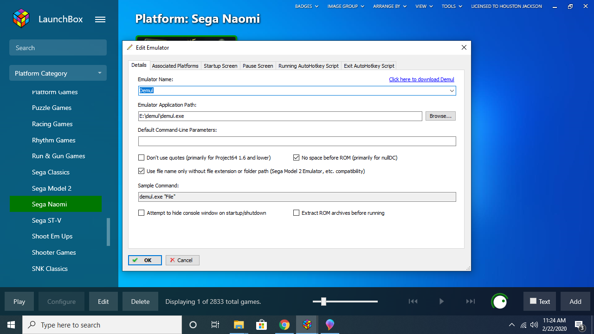Switch to the Associated Platforms tab
The image size is (594, 334).
(175, 66)
